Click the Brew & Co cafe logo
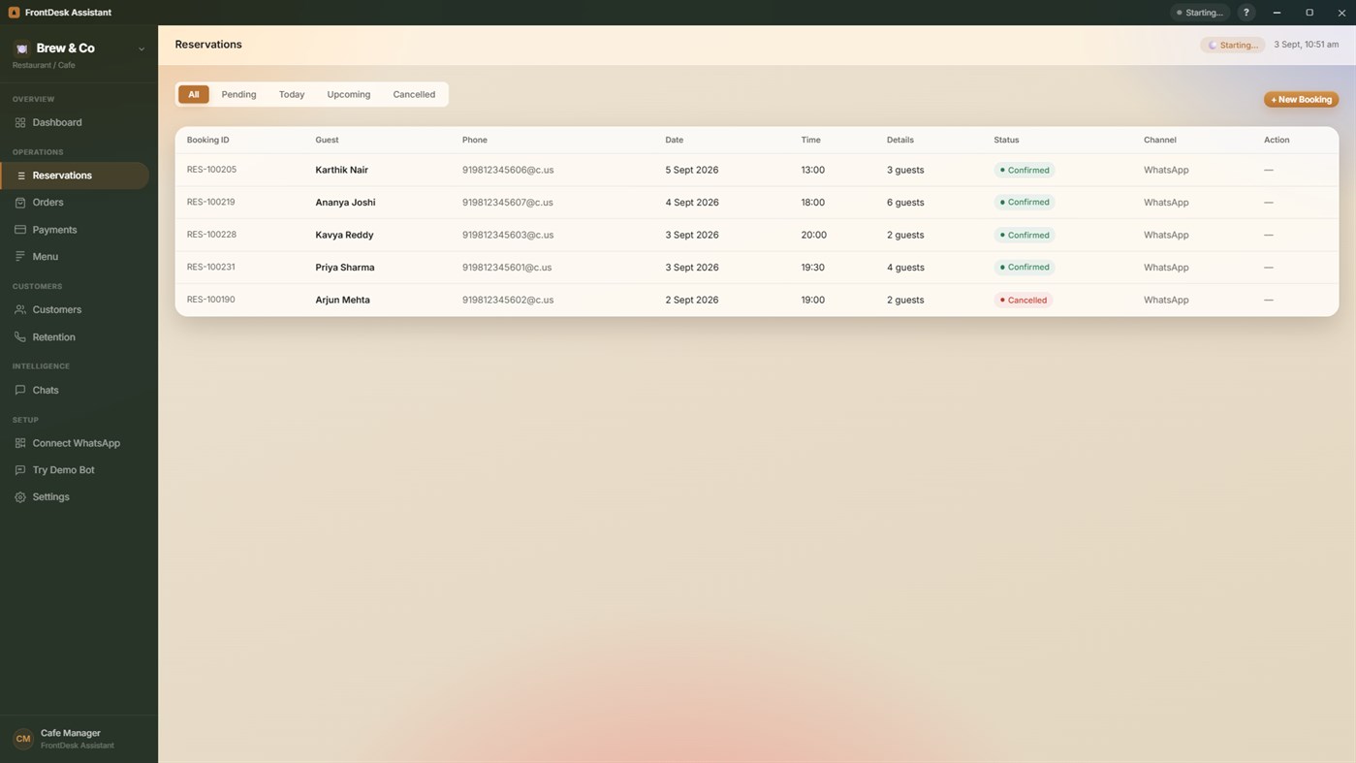This screenshot has height=763, width=1356. (x=22, y=48)
